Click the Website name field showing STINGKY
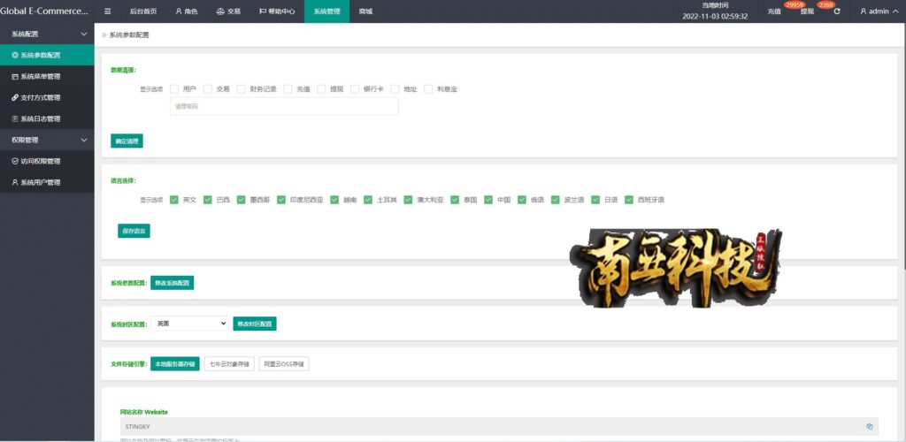Viewport: 906px width, 442px height. click(x=499, y=426)
